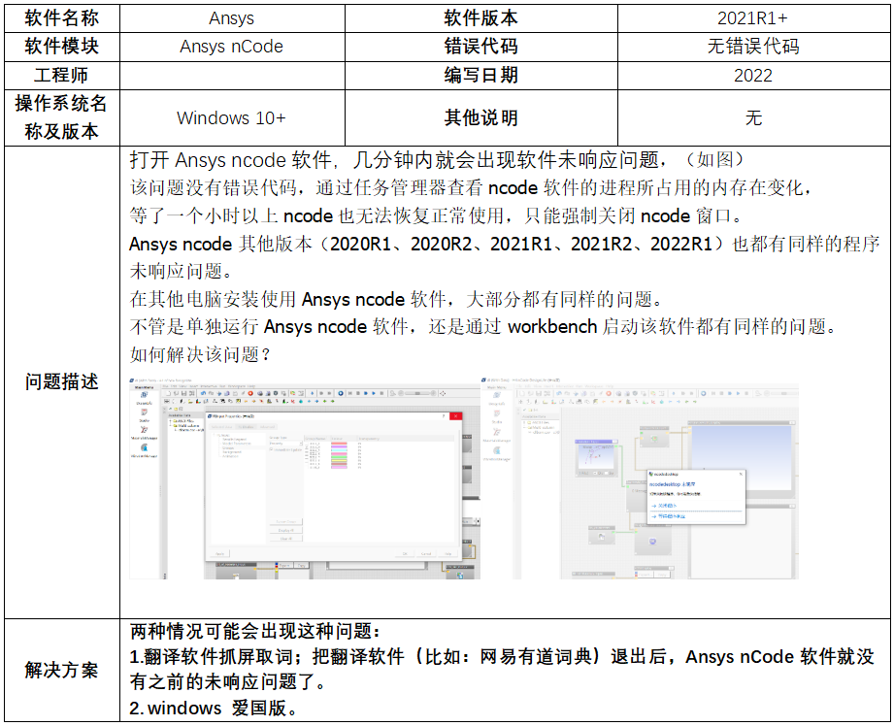Open File menu in left nCode window
894x726 pixels.
(x=166, y=385)
